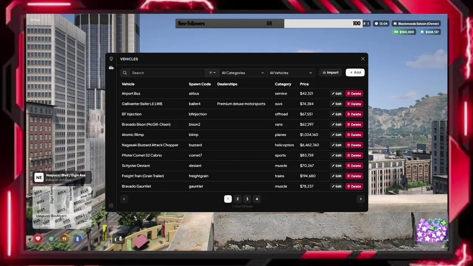This screenshot has width=473, height=266.
Task: Delete the Bravado Bison entry
Action: (x=354, y=125)
